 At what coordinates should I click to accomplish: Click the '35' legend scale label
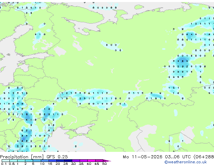click(81, 164)
